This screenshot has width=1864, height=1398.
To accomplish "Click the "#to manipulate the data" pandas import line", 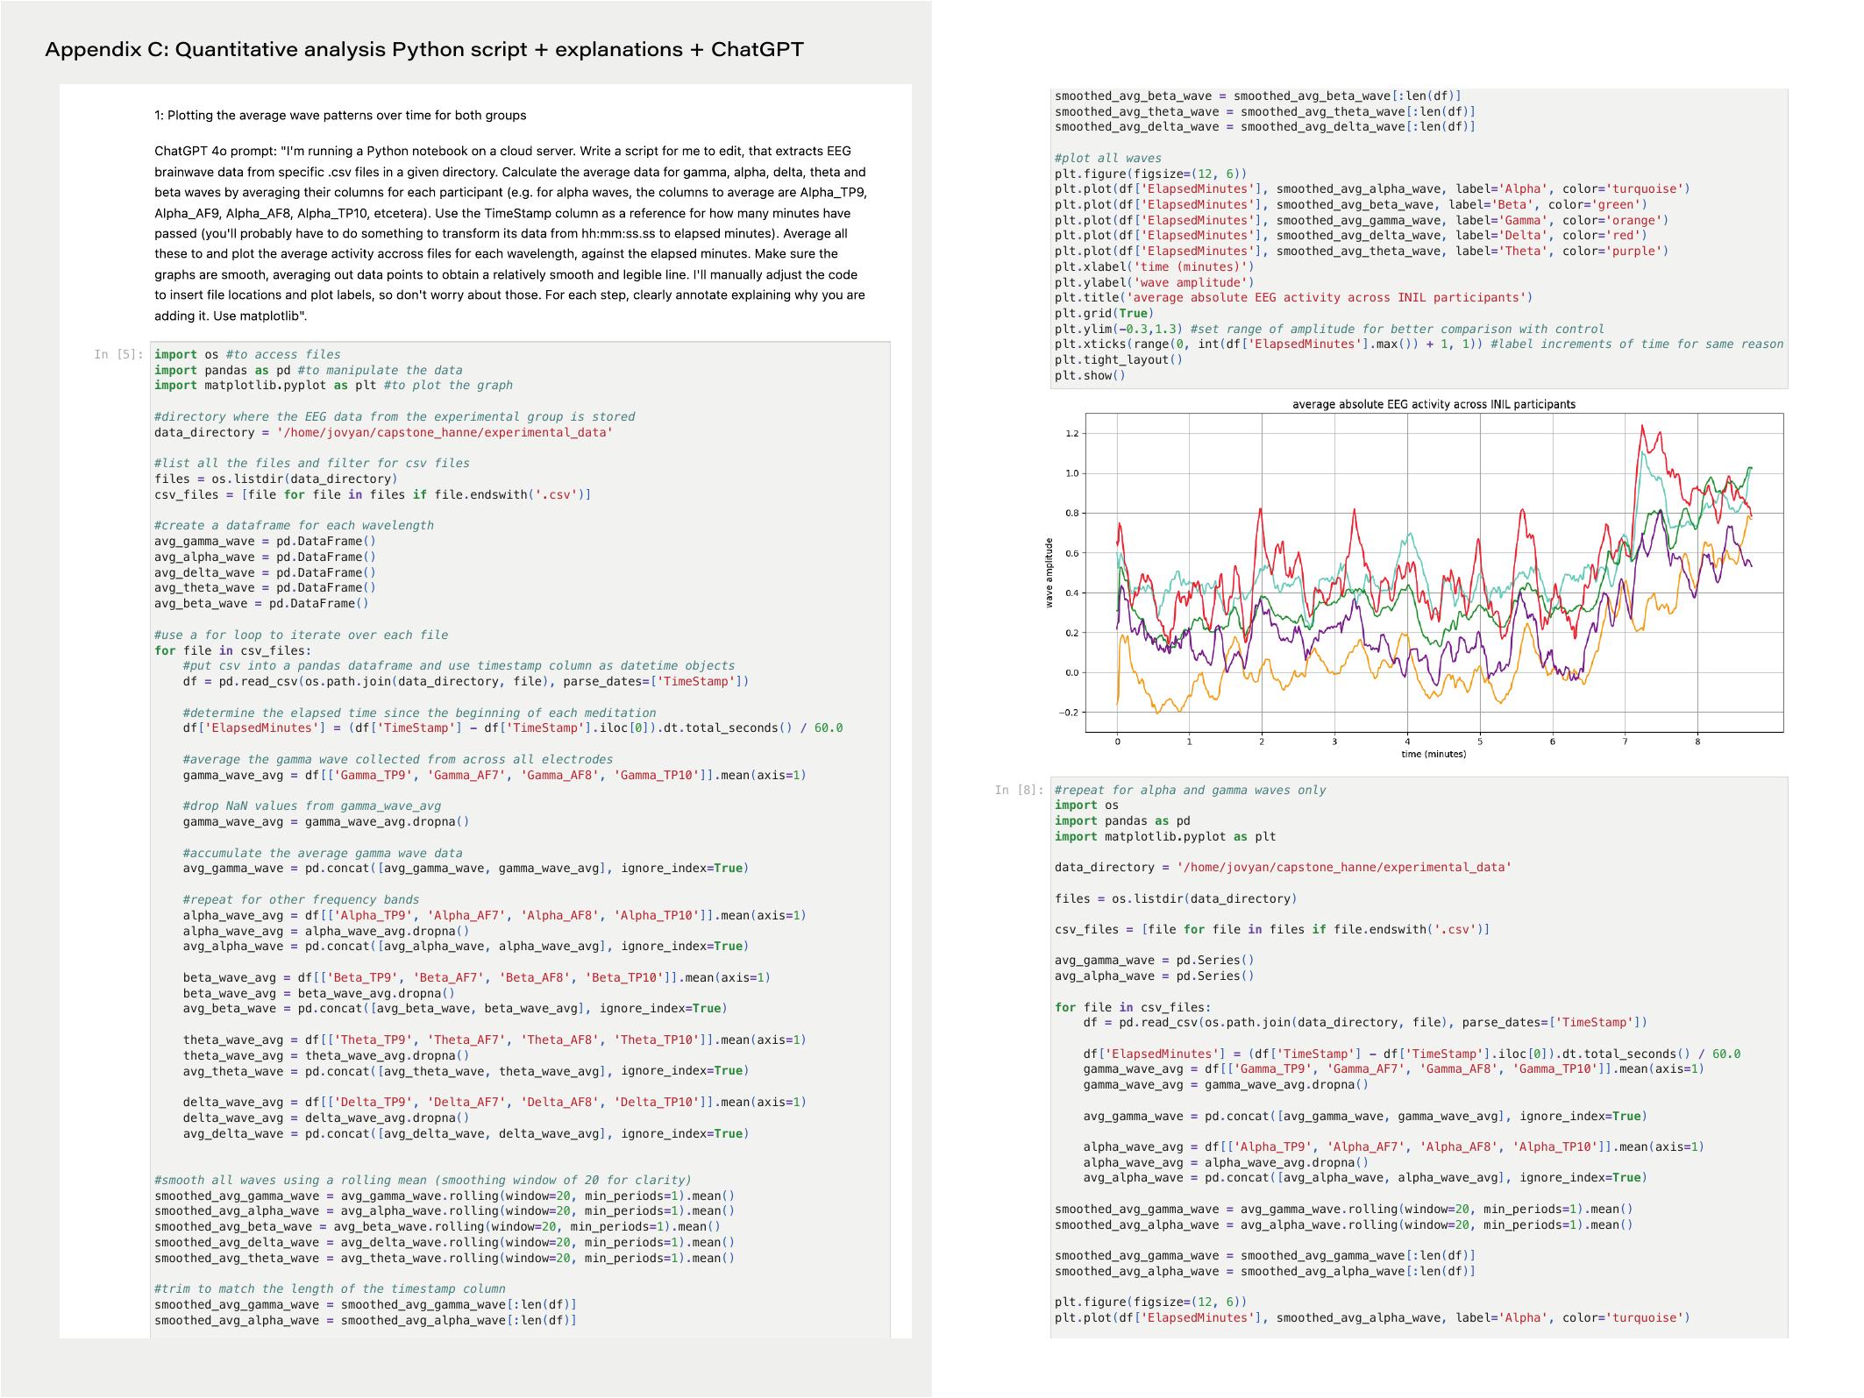I will coord(308,370).
